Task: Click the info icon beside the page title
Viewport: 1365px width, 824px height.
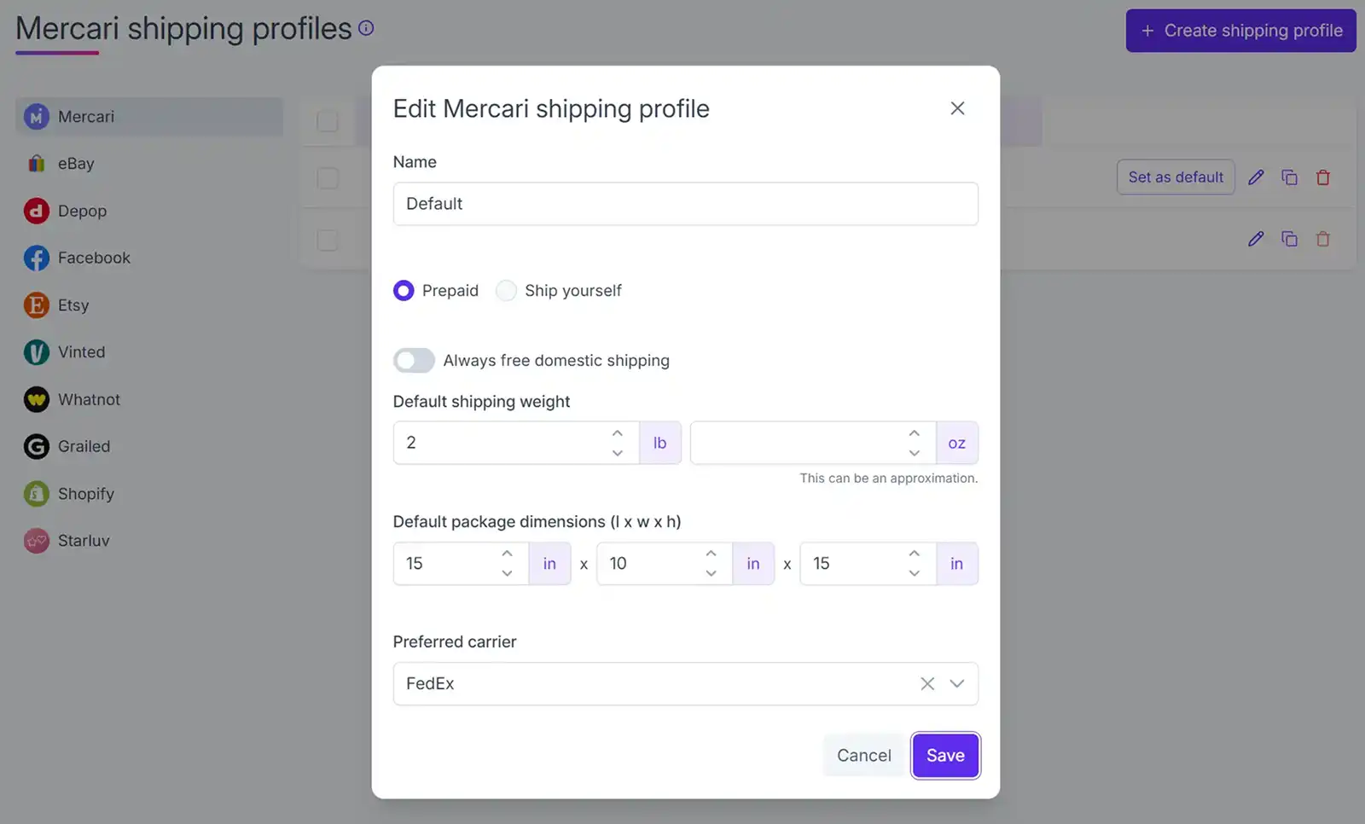Action: [x=366, y=27]
